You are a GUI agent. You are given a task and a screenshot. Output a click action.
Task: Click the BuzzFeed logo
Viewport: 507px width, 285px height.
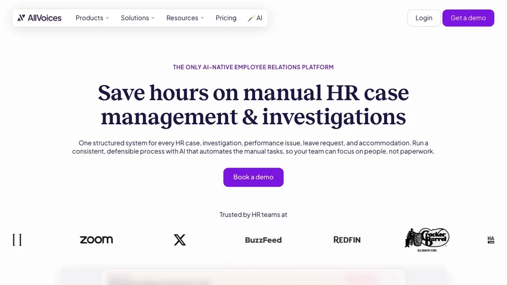coord(263,240)
